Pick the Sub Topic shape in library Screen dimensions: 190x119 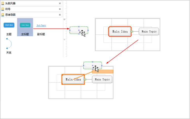click(41, 25)
